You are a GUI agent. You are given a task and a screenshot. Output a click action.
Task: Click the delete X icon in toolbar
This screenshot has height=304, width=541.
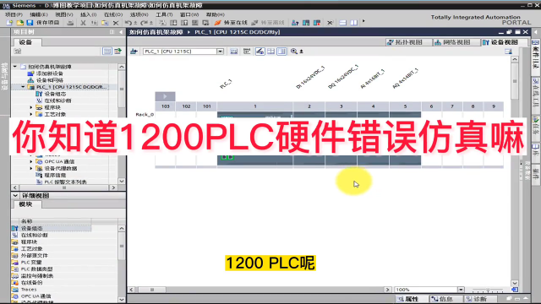[x=116, y=23]
